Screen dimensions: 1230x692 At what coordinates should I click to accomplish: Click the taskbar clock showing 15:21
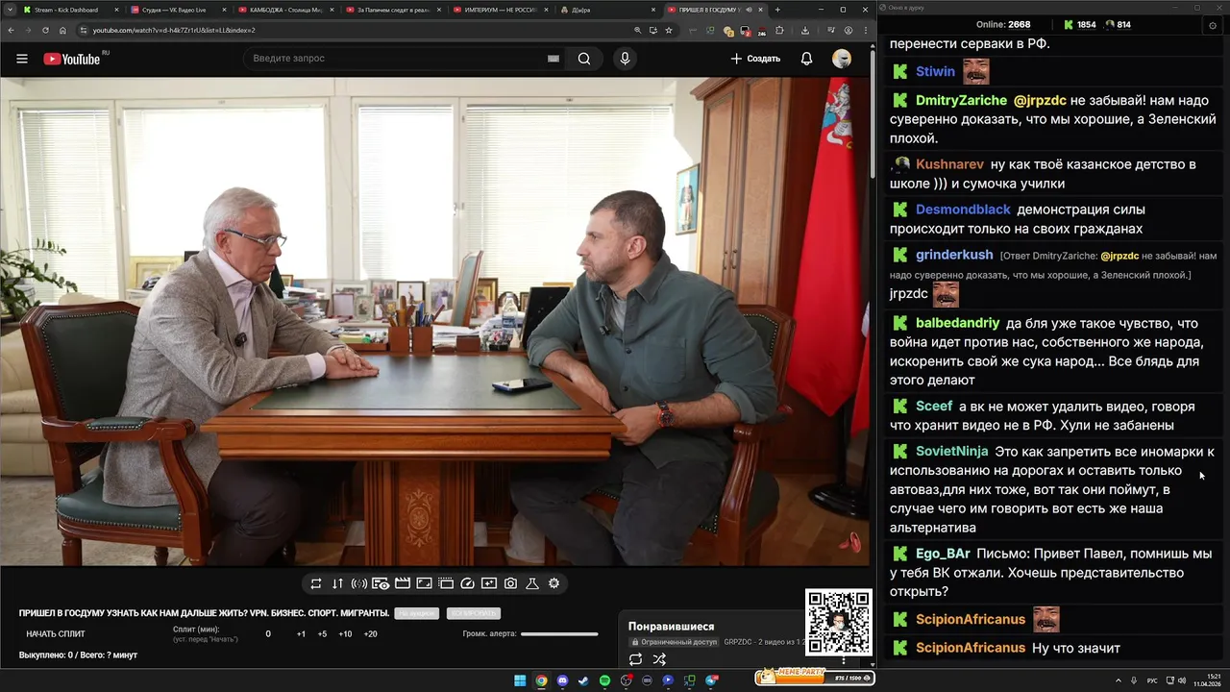(1206, 680)
